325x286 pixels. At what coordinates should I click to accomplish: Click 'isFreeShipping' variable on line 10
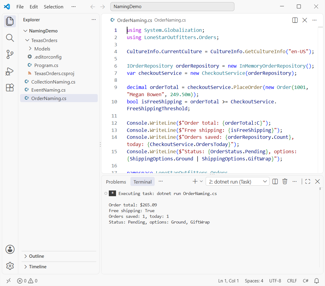pyautogui.click(x=162, y=102)
